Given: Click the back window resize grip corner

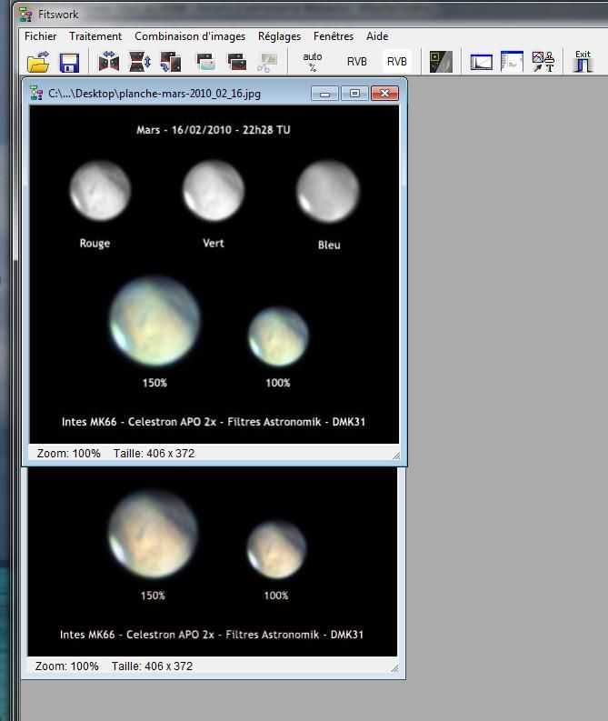Looking at the screenshot, I should (x=394, y=667).
